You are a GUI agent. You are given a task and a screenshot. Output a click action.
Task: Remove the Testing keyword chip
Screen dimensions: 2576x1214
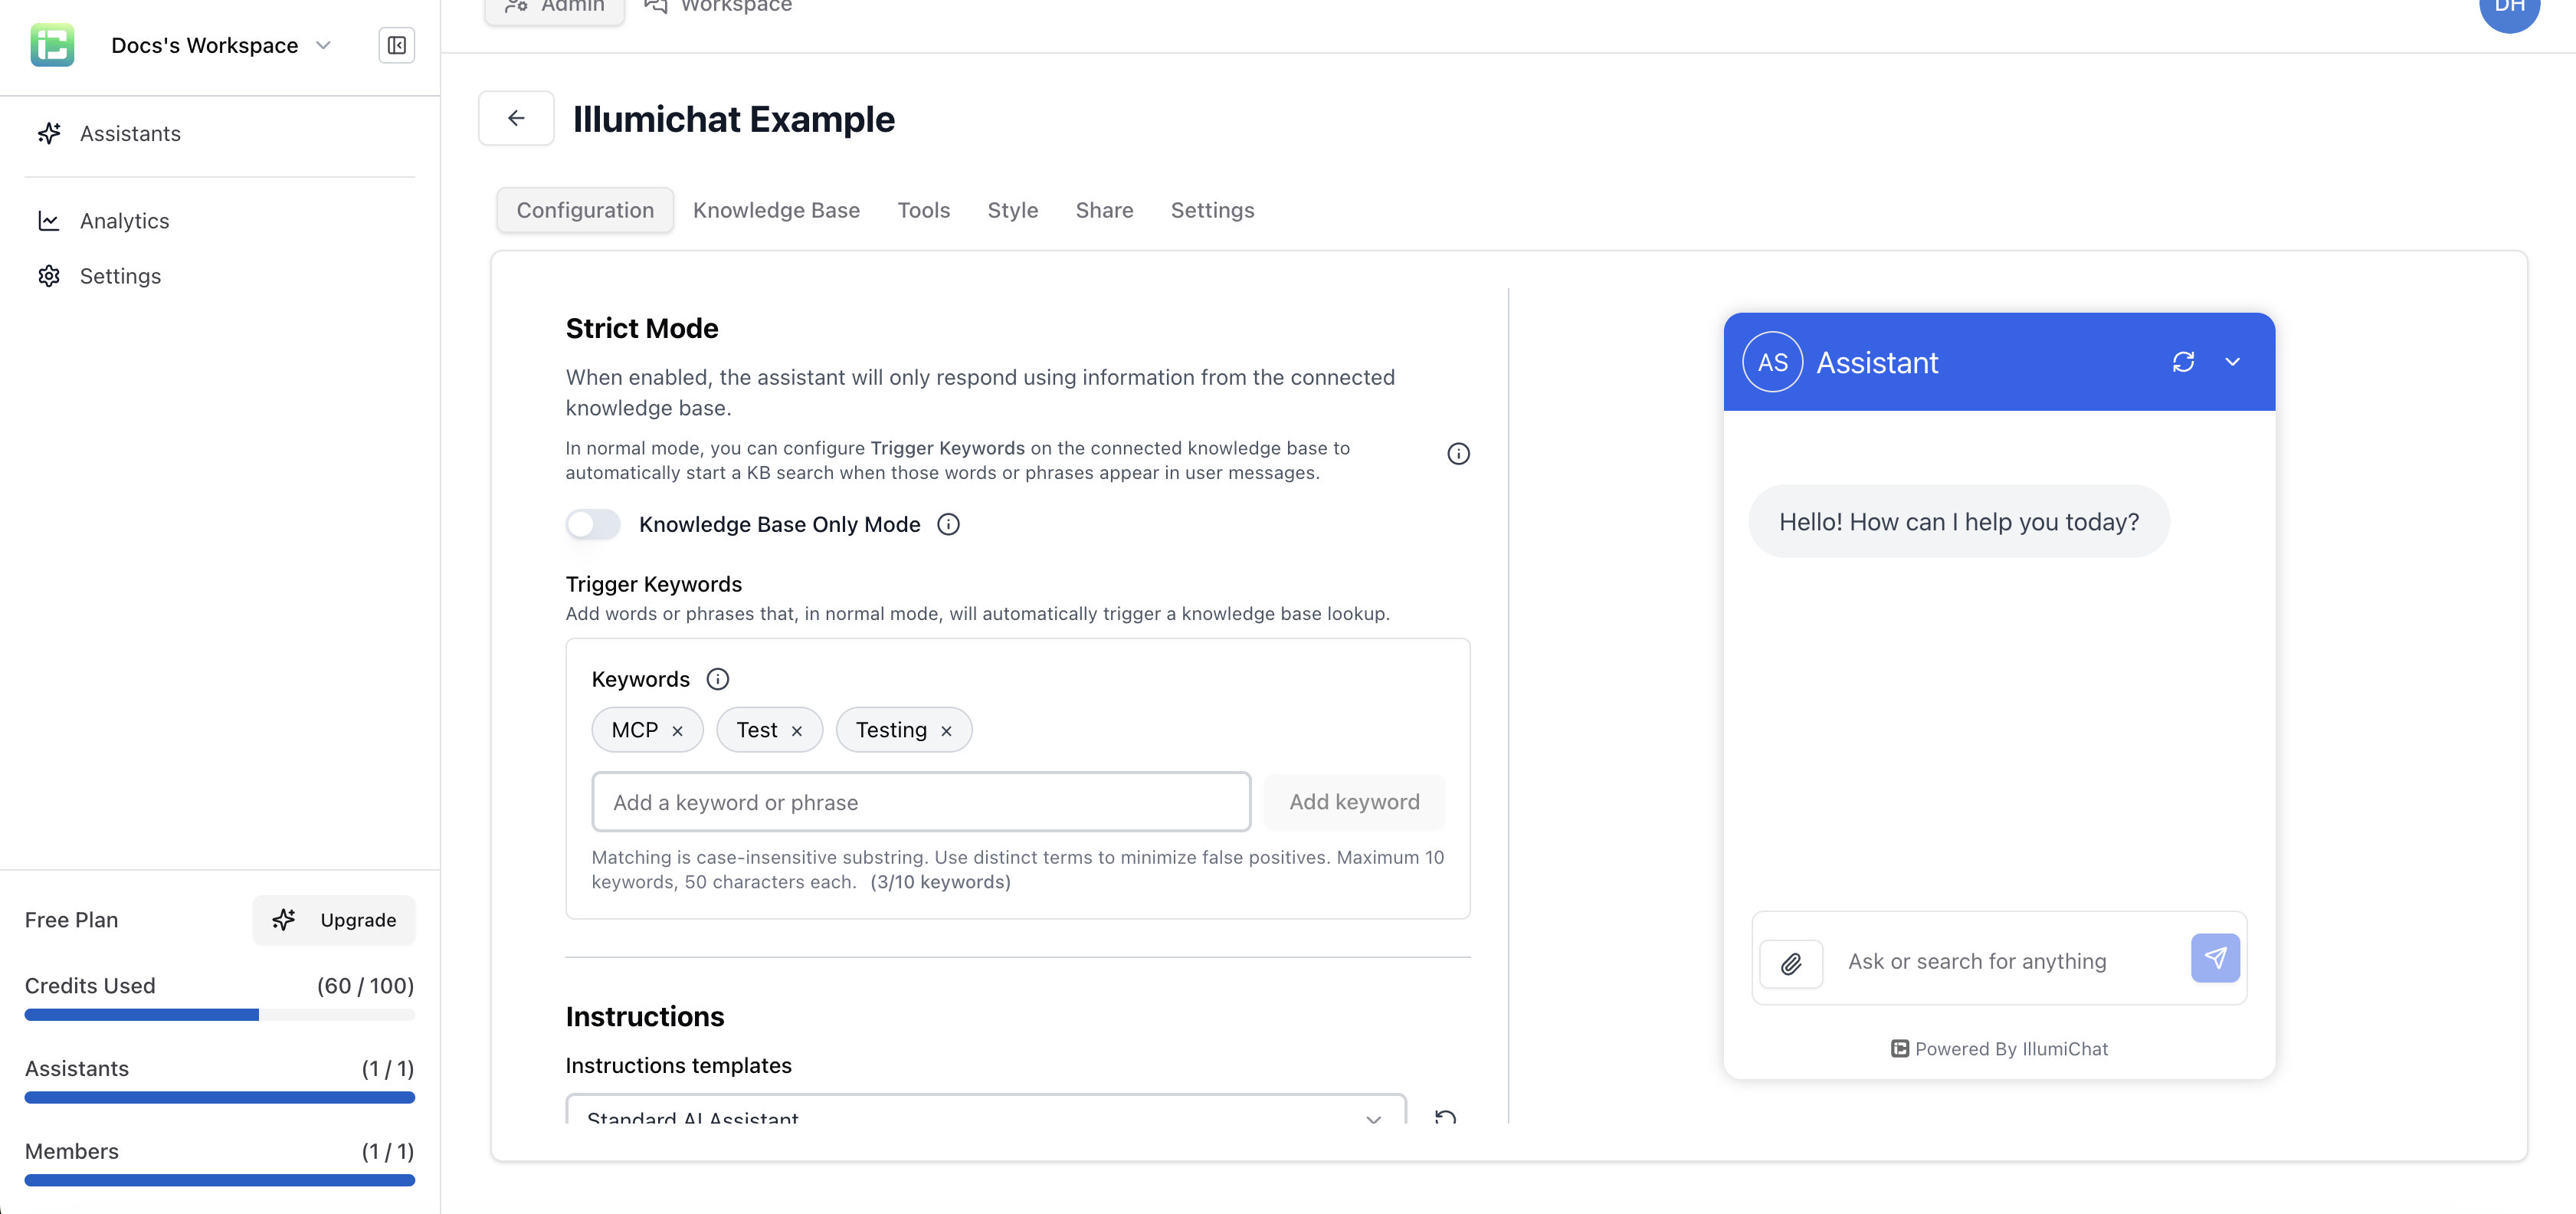[x=946, y=731]
